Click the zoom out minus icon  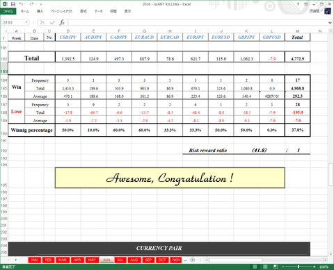[x=283, y=267]
